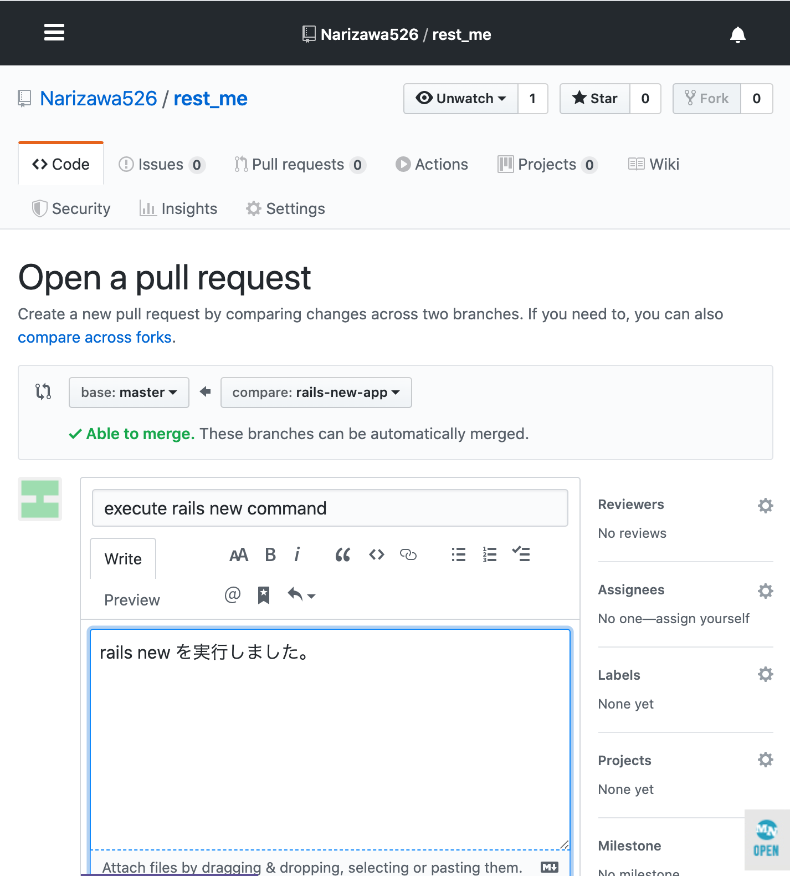Switch to the Preview tab
Image resolution: width=790 pixels, height=876 pixels.
[132, 600]
